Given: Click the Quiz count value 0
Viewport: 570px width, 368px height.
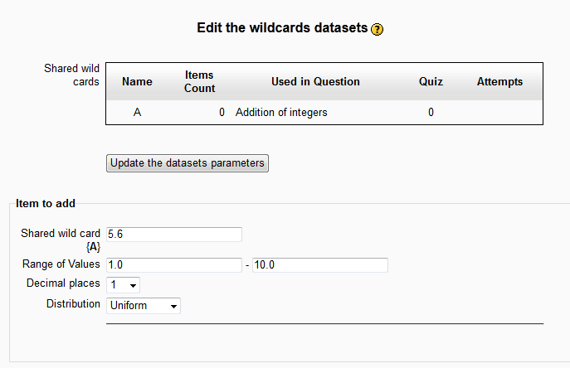Looking at the screenshot, I should [431, 113].
